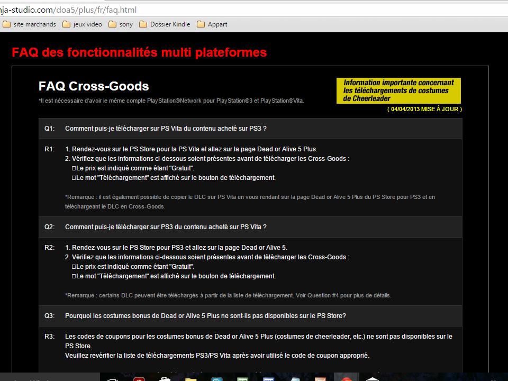
Task: Click the "R1:" answer label
Action: [x=50, y=149]
